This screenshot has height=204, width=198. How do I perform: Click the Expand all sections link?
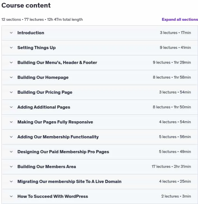tap(180, 20)
